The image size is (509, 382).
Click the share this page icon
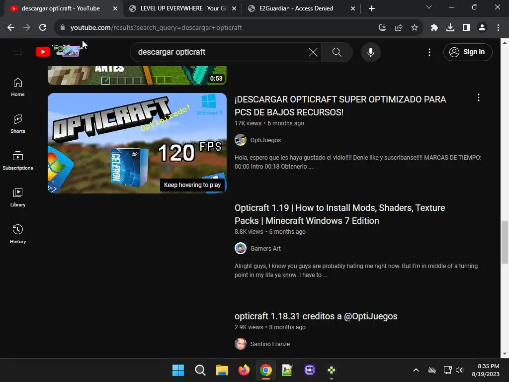click(398, 28)
